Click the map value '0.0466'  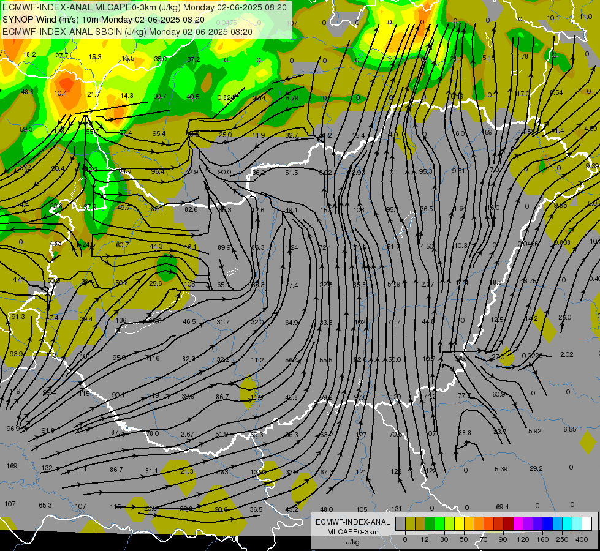tap(528, 244)
